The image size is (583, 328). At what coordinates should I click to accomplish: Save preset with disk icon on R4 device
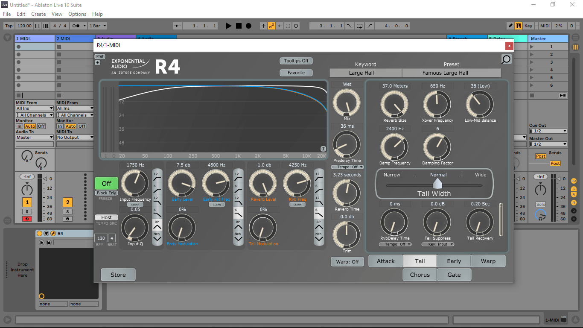49,243
